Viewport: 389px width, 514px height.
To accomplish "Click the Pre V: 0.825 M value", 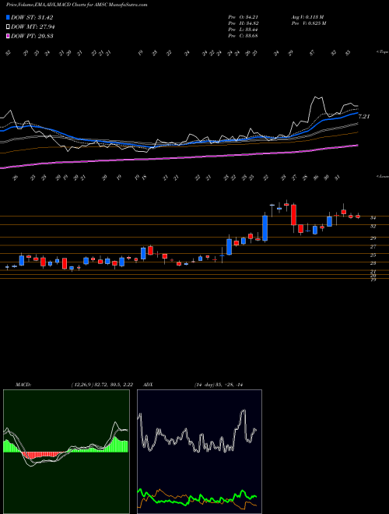I will click(308, 23).
